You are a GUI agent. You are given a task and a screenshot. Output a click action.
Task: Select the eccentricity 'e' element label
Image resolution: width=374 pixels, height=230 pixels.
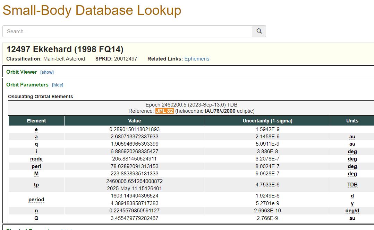click(36, 129)
